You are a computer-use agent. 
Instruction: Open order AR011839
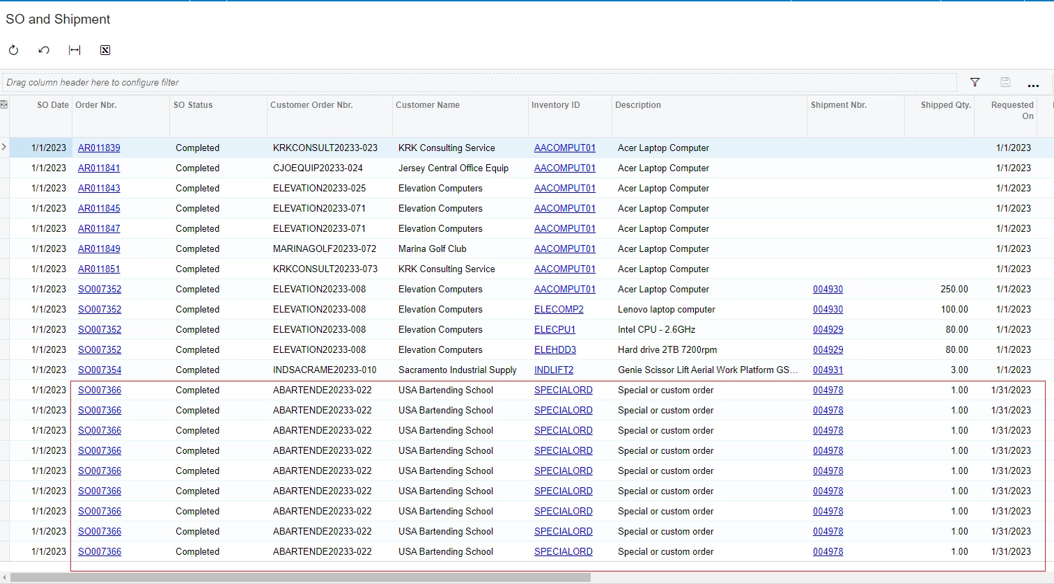coord(99,148)
